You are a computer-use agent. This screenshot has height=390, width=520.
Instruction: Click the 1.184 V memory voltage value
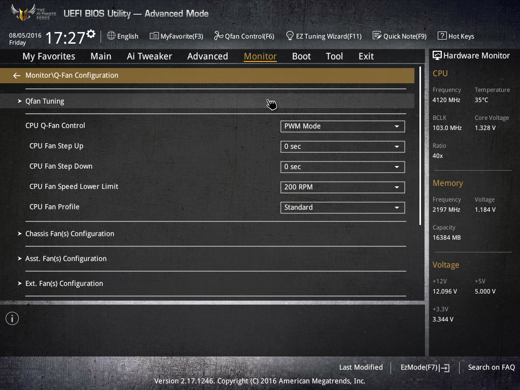click(485, 210)
